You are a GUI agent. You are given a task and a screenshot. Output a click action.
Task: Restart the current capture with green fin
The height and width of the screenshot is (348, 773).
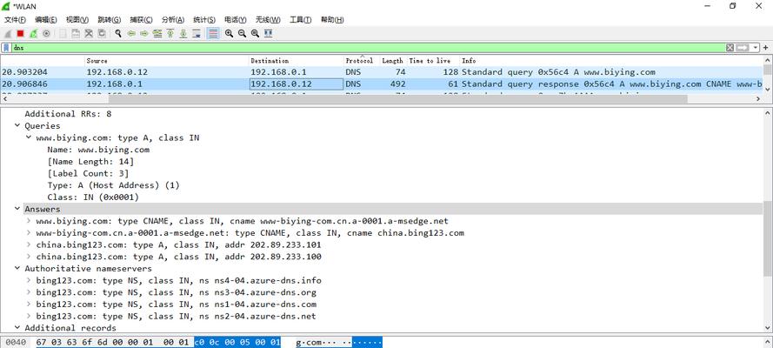pyautogui.click(x=33, y=34)
